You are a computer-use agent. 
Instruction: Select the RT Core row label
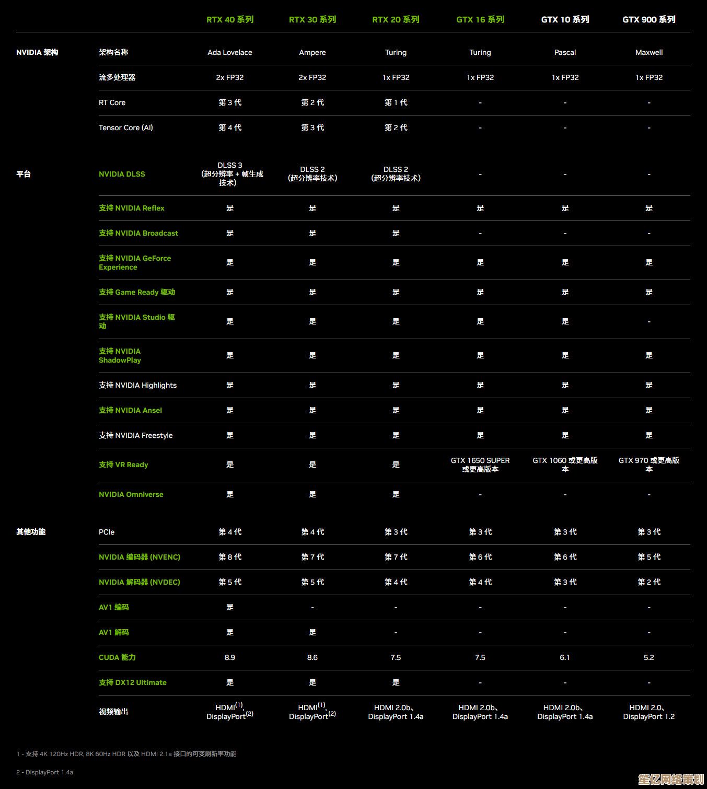[112, 102]
